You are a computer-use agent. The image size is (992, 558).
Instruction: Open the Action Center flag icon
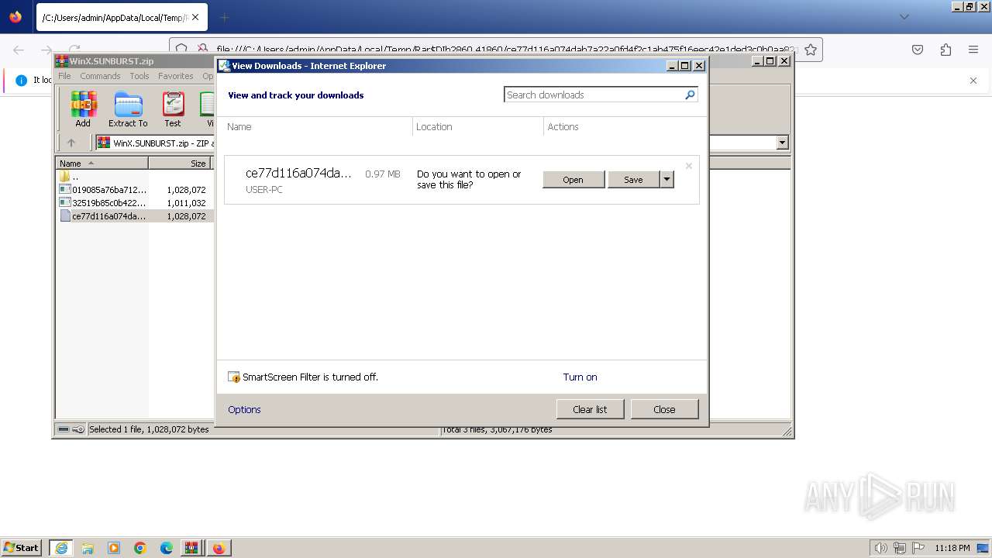918,548
